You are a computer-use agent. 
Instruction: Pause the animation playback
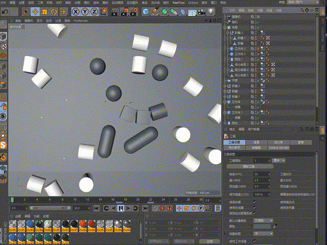pyautogui.click(x=121, y=208)
